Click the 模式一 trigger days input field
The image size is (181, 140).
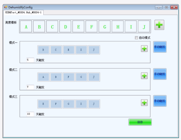(x=30, y=60)
